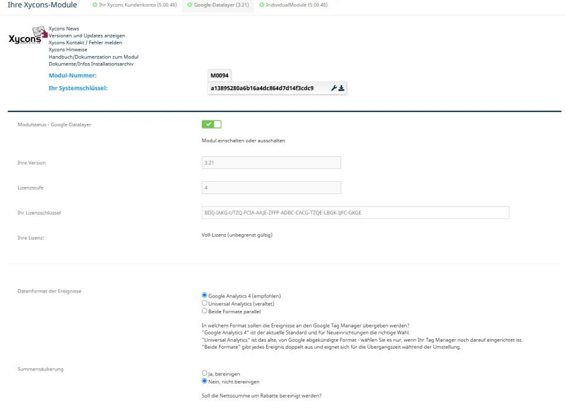Click the Ihr Lizenzschlüssel input field
Screen dimensions: 566x413
pyautogui.click(x=355, y=213)
